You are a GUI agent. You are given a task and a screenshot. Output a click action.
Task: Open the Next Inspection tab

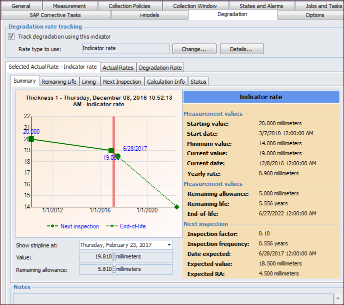[x=122, y=82]
